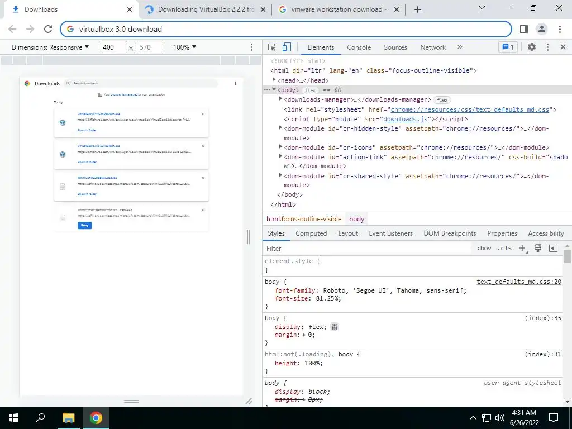This screenshot has width=572, height=429.
Task: Toggle the .cls element classes panel
Action: [505, 249]
